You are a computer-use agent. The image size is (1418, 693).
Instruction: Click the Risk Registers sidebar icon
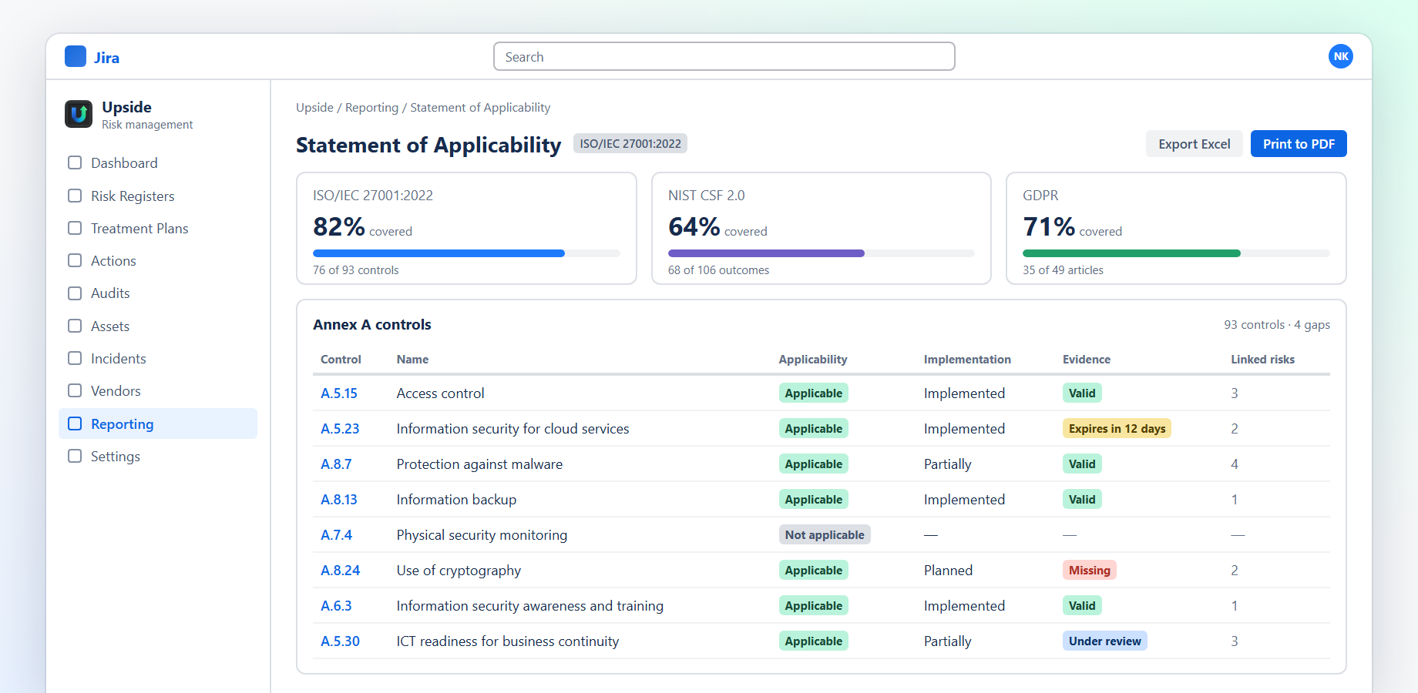pyautogui.click(x=75, y=196)
